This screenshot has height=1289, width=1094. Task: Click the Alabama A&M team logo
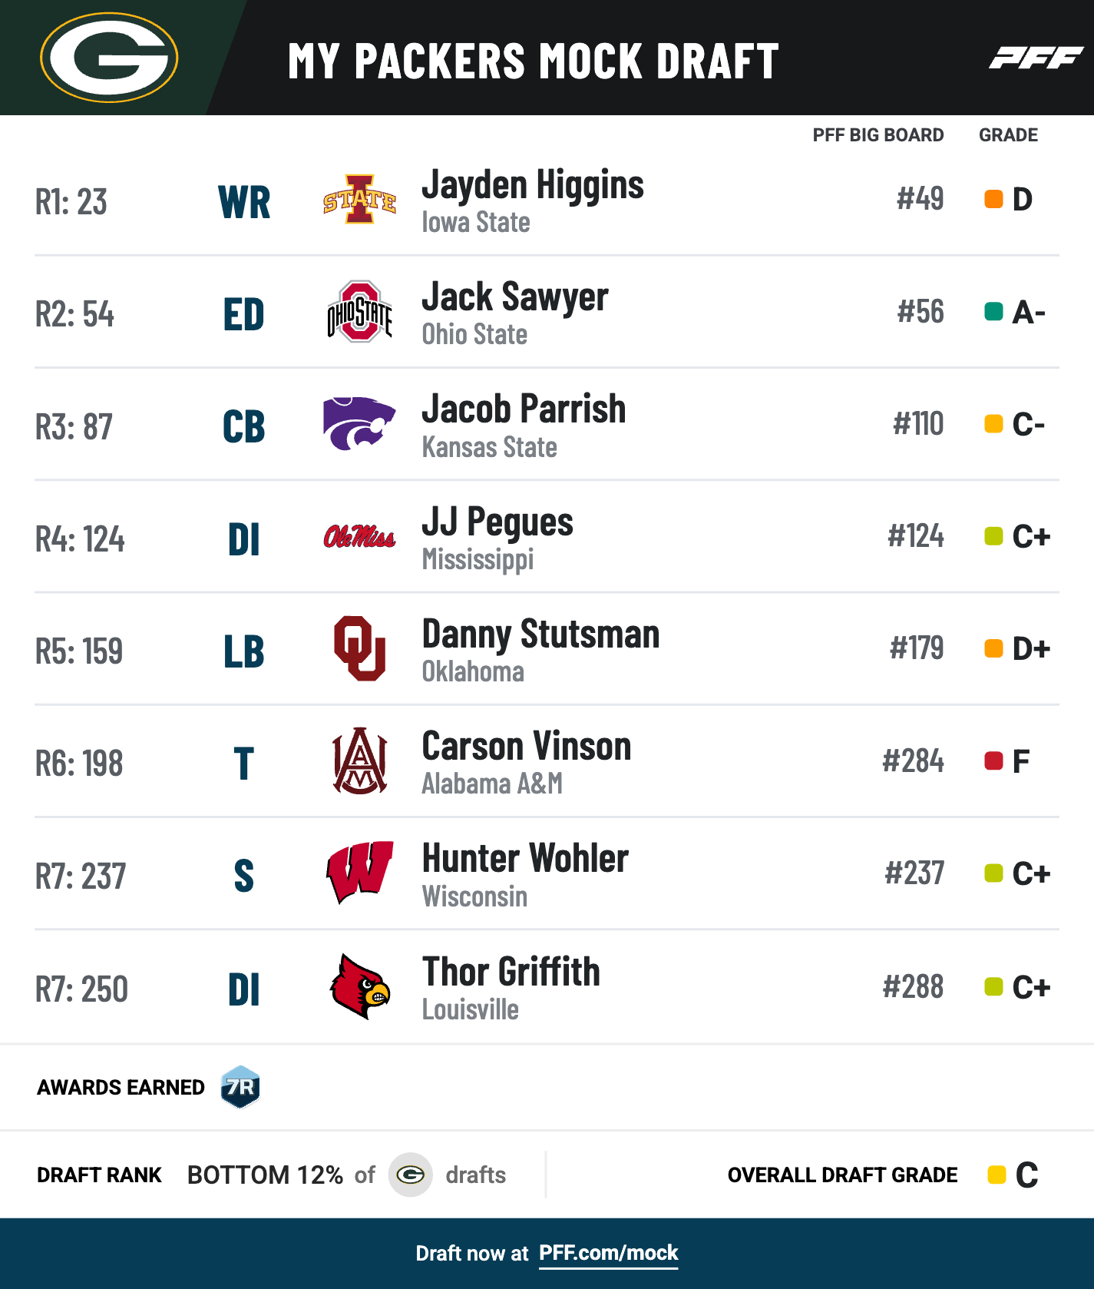click(x=359, y=760)
